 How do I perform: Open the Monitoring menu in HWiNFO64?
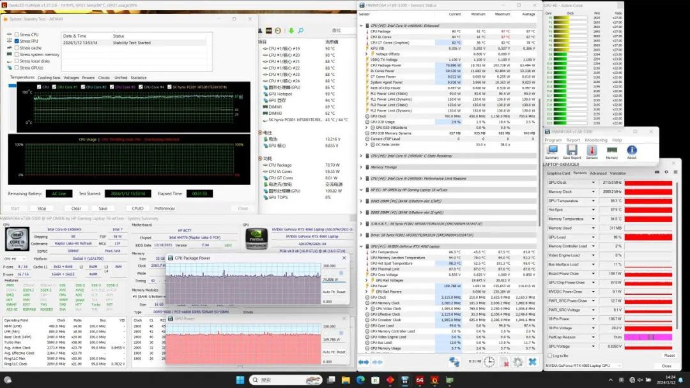(596, 140)
